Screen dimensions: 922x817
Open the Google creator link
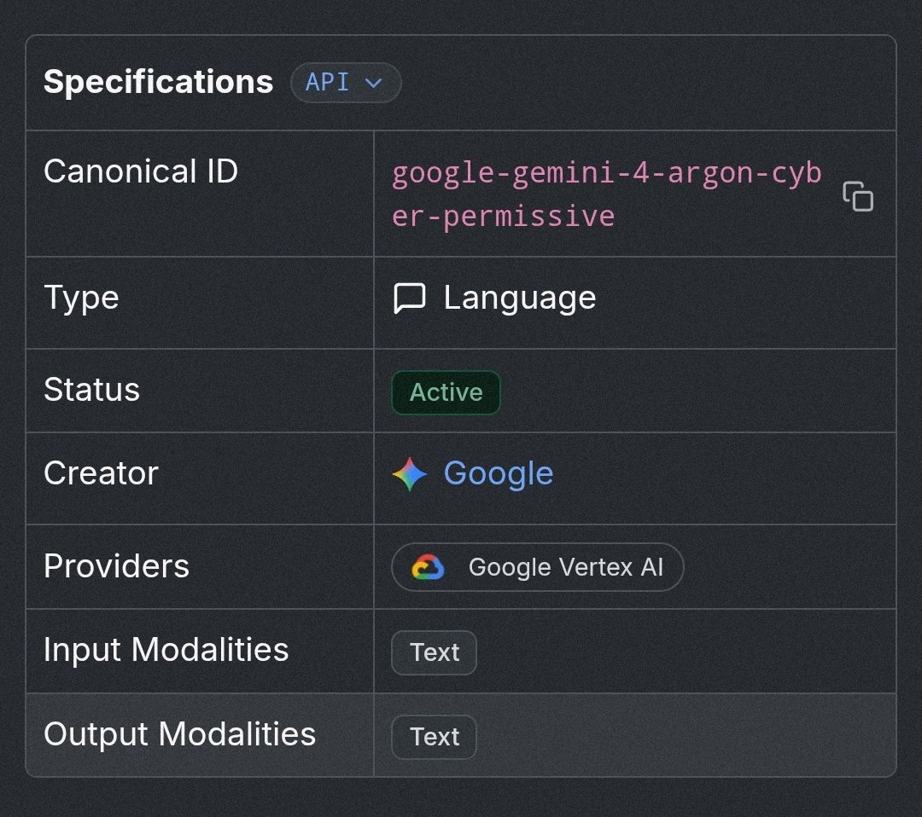point(498,473)
